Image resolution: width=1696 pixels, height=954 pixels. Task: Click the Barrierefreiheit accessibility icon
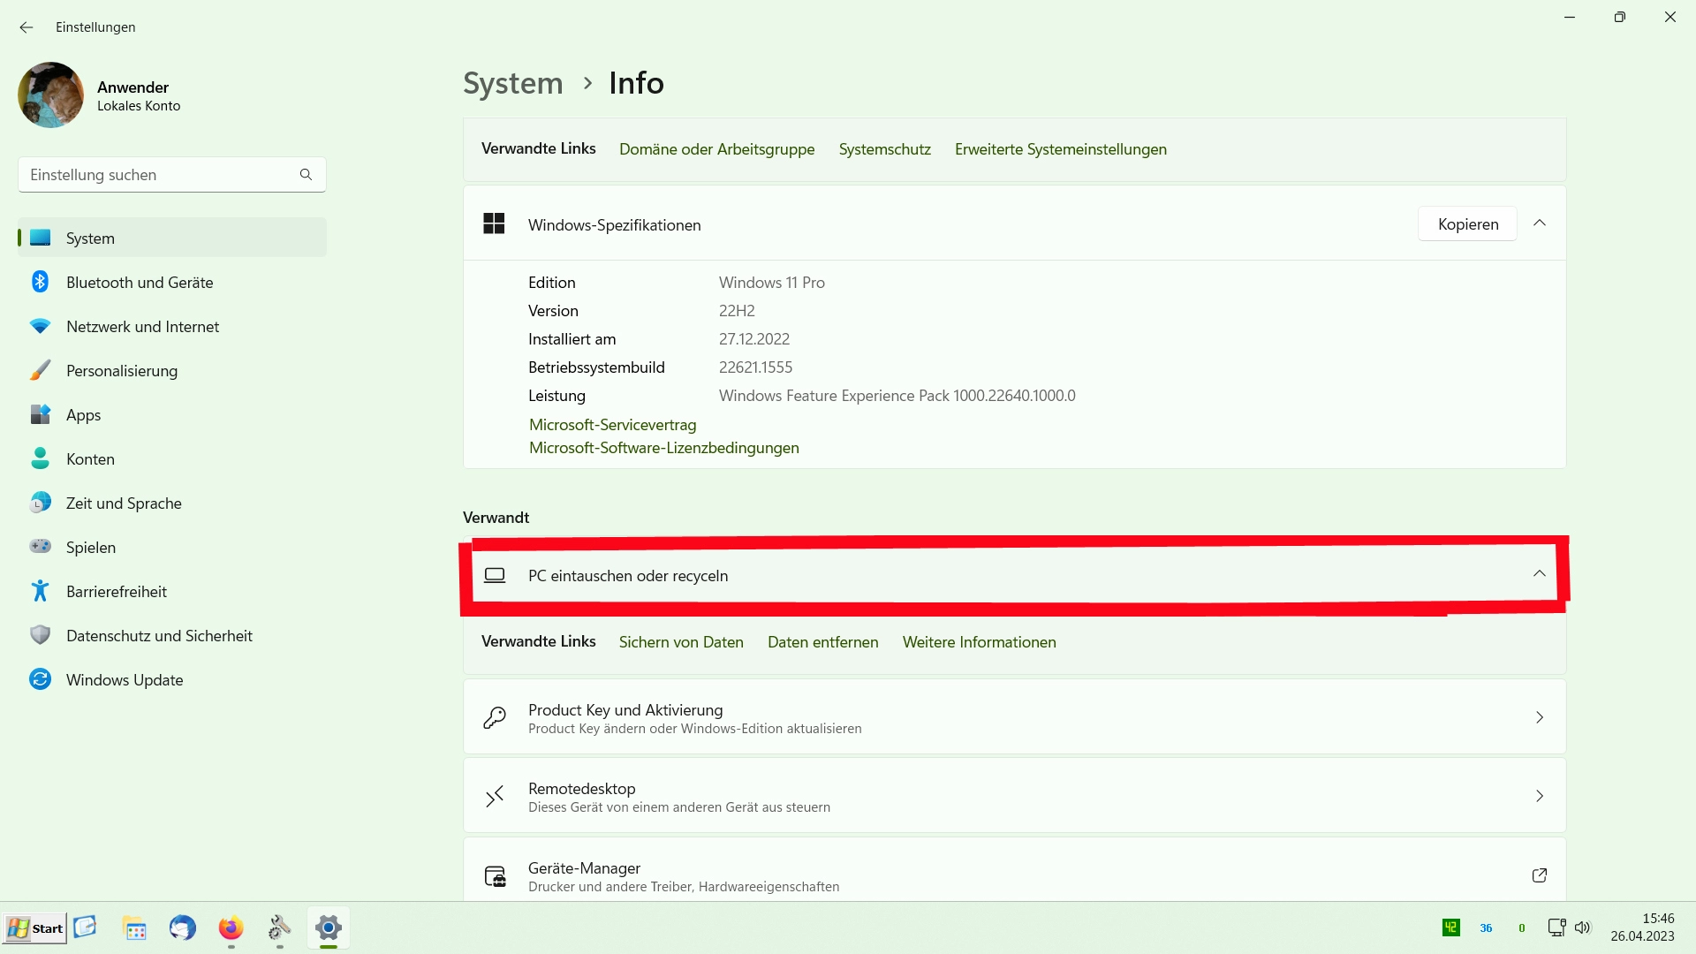pyautogui.click(x=40, y=591)
